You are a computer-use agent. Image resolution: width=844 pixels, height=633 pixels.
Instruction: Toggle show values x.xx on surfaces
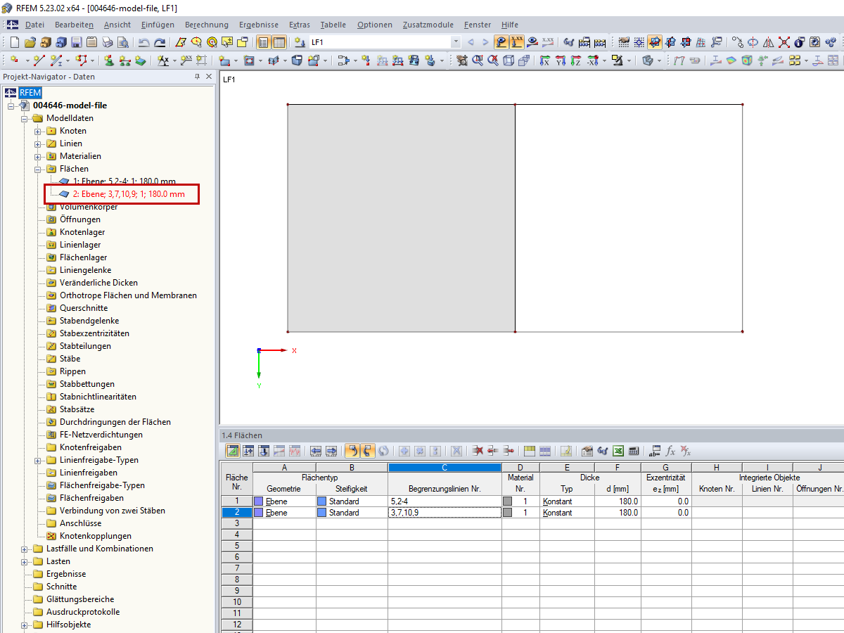point(517,42)
